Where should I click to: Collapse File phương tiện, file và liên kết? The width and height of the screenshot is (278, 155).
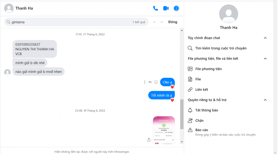(x=265, y=59)
